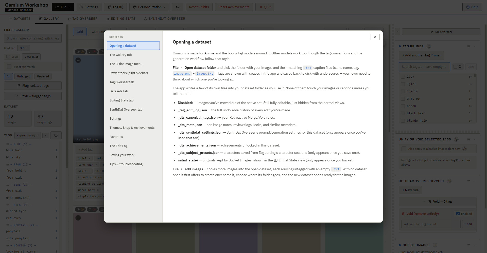Click info icon beside Disabled images option
Viewport: 487px width, 253px height.
[x=464, y=149]
